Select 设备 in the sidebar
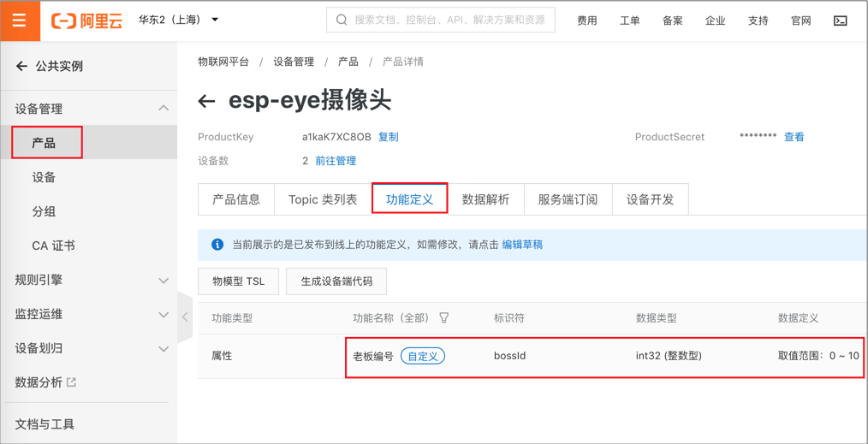The width and height of the screenshot is (868, 444). pos(44,177)
